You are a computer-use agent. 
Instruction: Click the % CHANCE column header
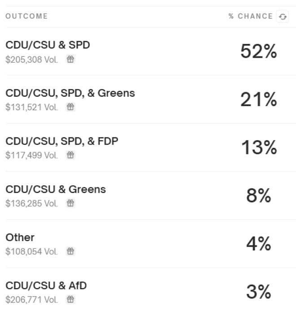pos(250,17)
